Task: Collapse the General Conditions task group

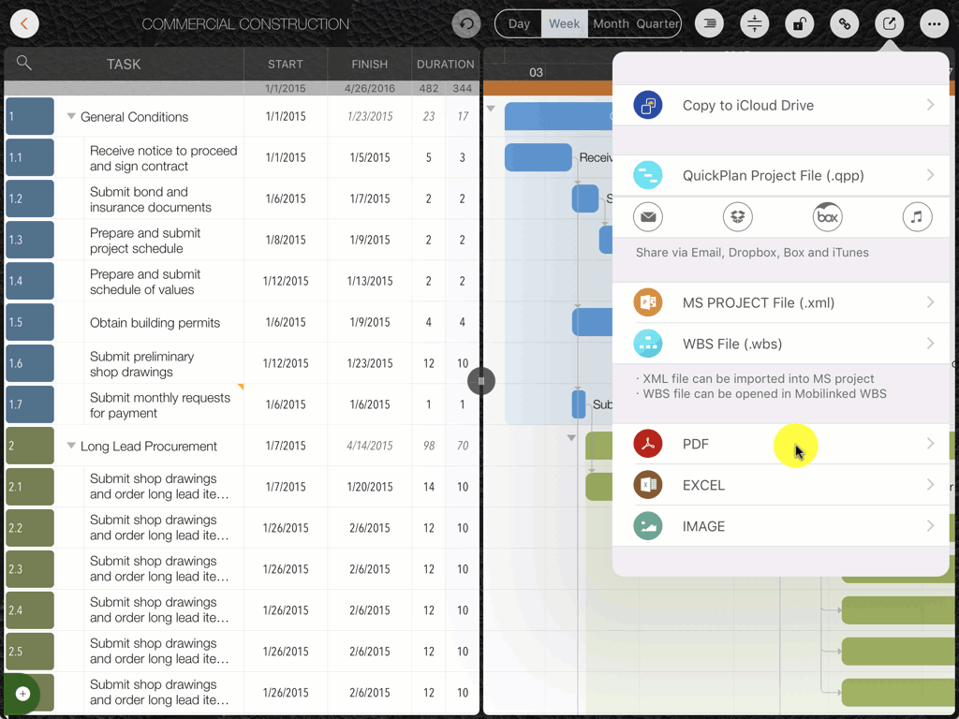Action: point(71,117)
